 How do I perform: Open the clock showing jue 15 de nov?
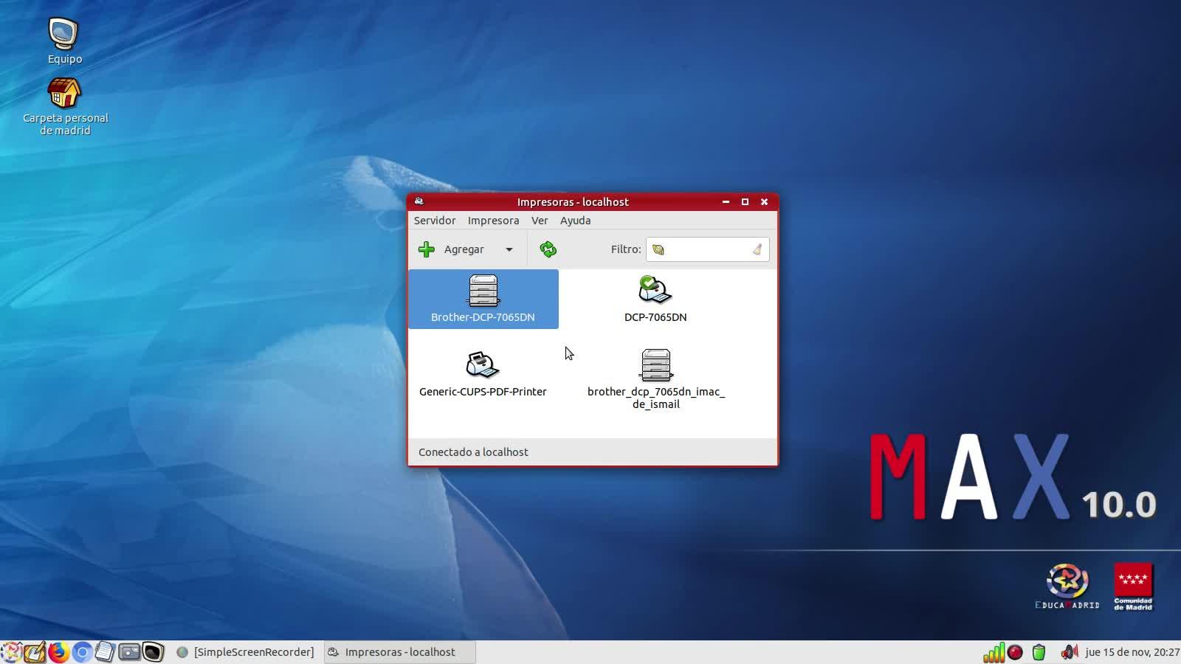pyautogui.click(x=1132, y=652)
